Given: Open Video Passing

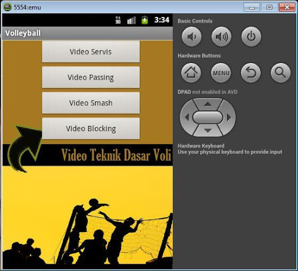Looking at the screenshot, I should (x=91, y=78).
